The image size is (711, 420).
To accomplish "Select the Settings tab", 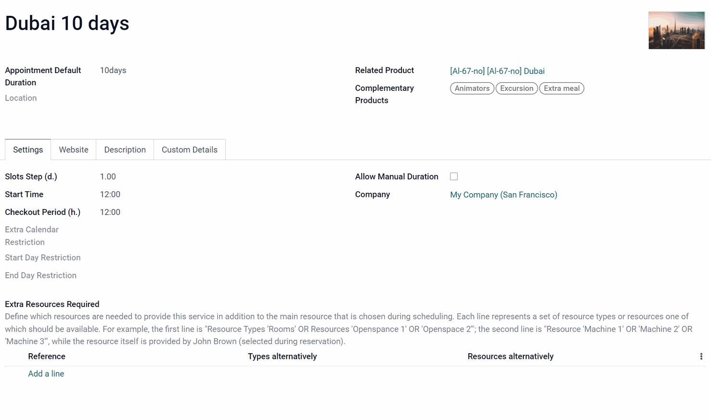I will click(x=28, y=150).
